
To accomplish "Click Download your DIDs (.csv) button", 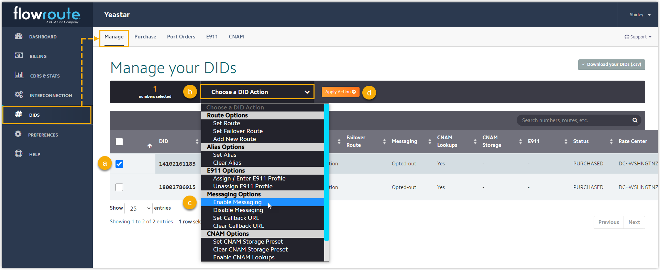I will [x=611, y=64].
